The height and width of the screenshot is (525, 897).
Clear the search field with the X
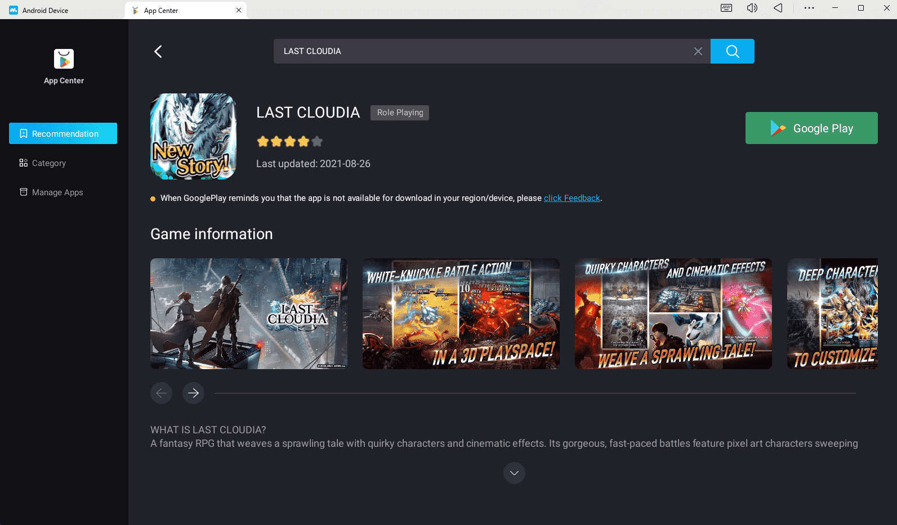(698, 51)
